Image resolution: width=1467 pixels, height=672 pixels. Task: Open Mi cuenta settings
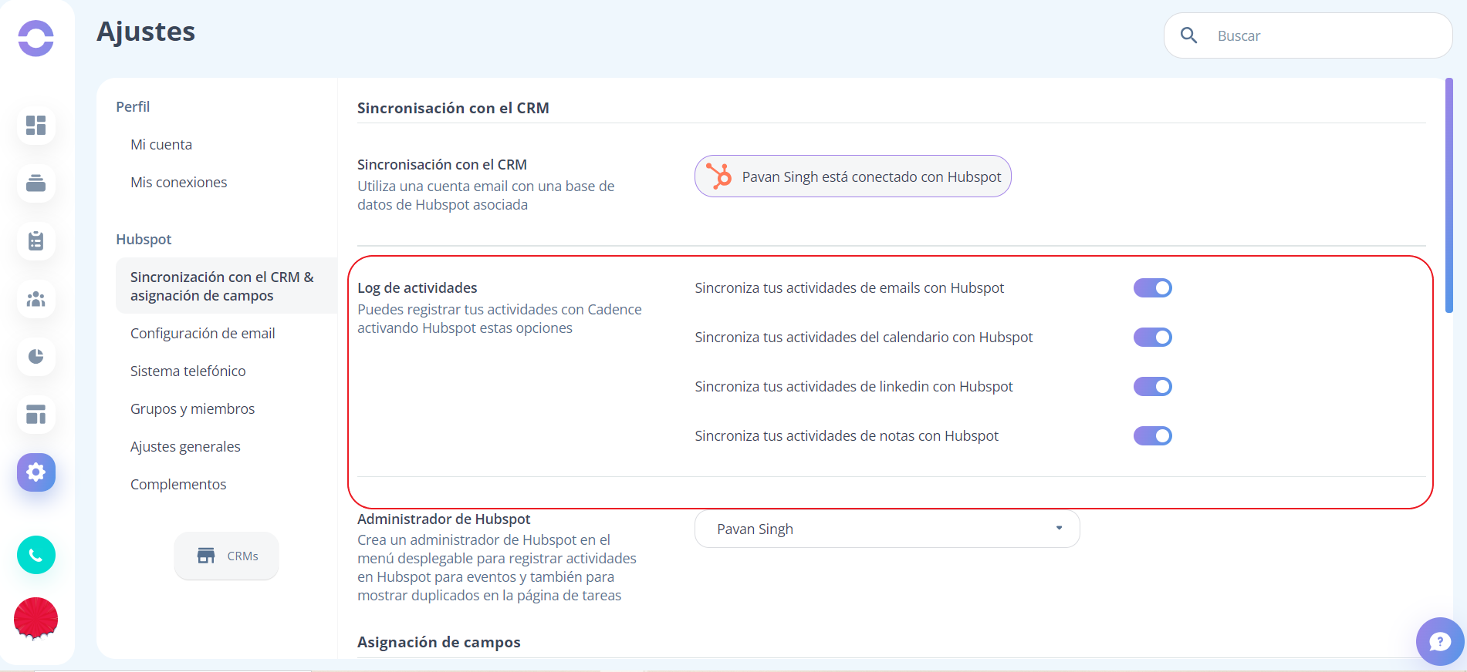tap(161, 144)
